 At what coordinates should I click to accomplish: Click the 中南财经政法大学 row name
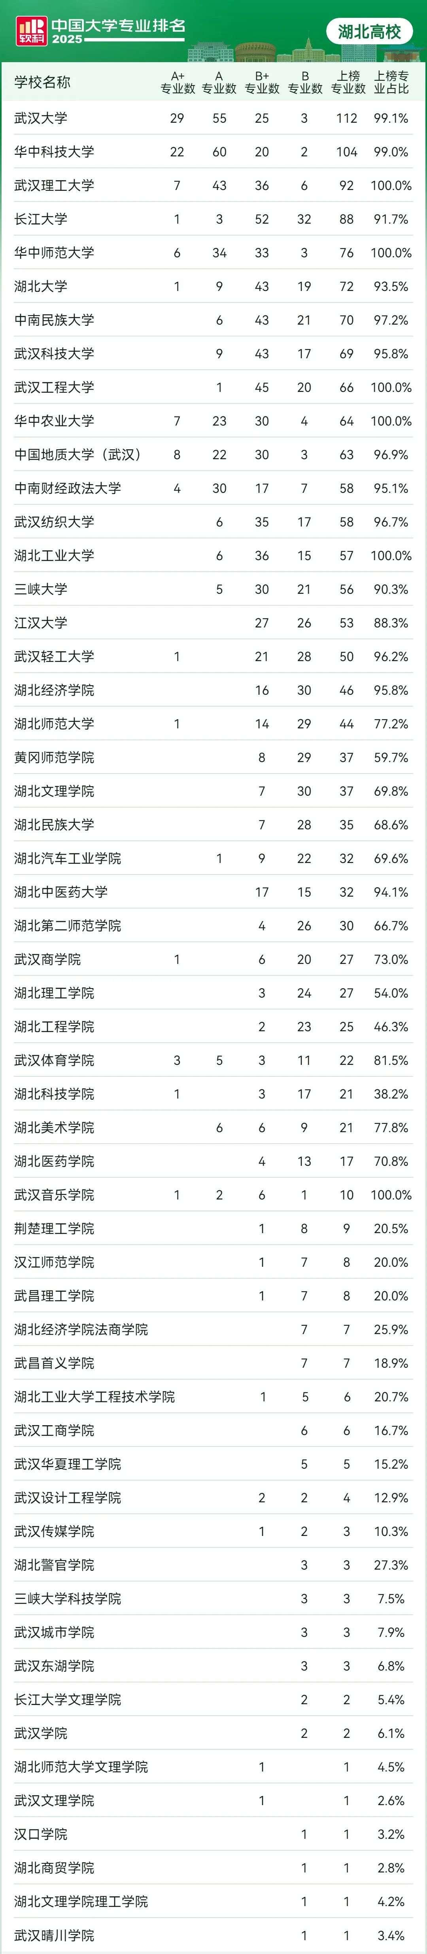[67, 488]
